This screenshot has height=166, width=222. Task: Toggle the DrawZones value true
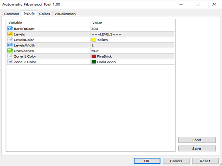pos(95,51)
